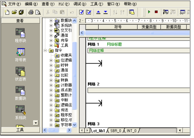Set PLC to STOP with red square

click(156, 12)
